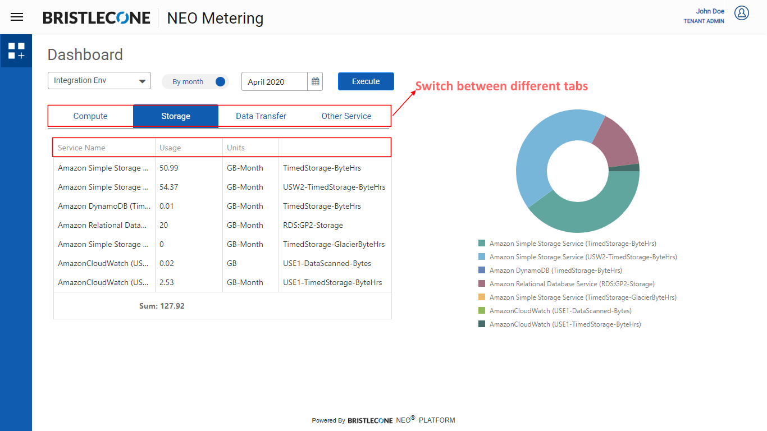Click the Amazon DynamoDB legend color swatch

482,270
